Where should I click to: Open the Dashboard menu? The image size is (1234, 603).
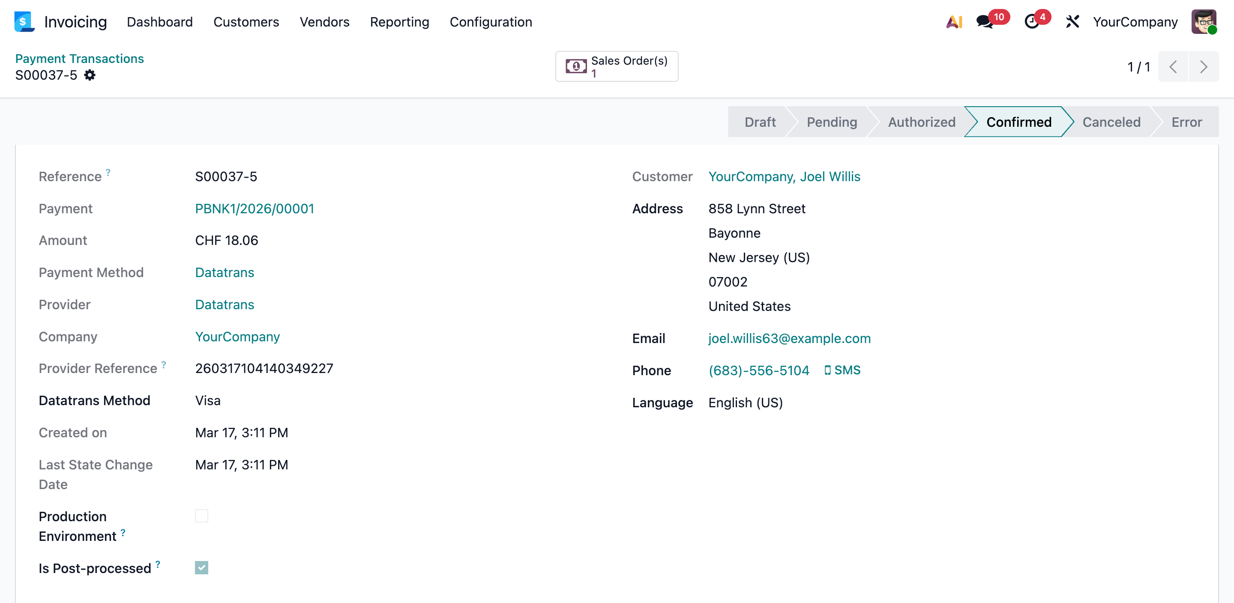click(x=160, y=22)
